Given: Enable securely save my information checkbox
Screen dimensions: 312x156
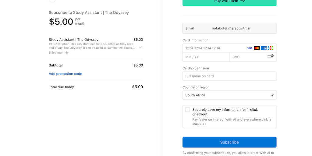Looking at the screenshot, I should [187, 110].
